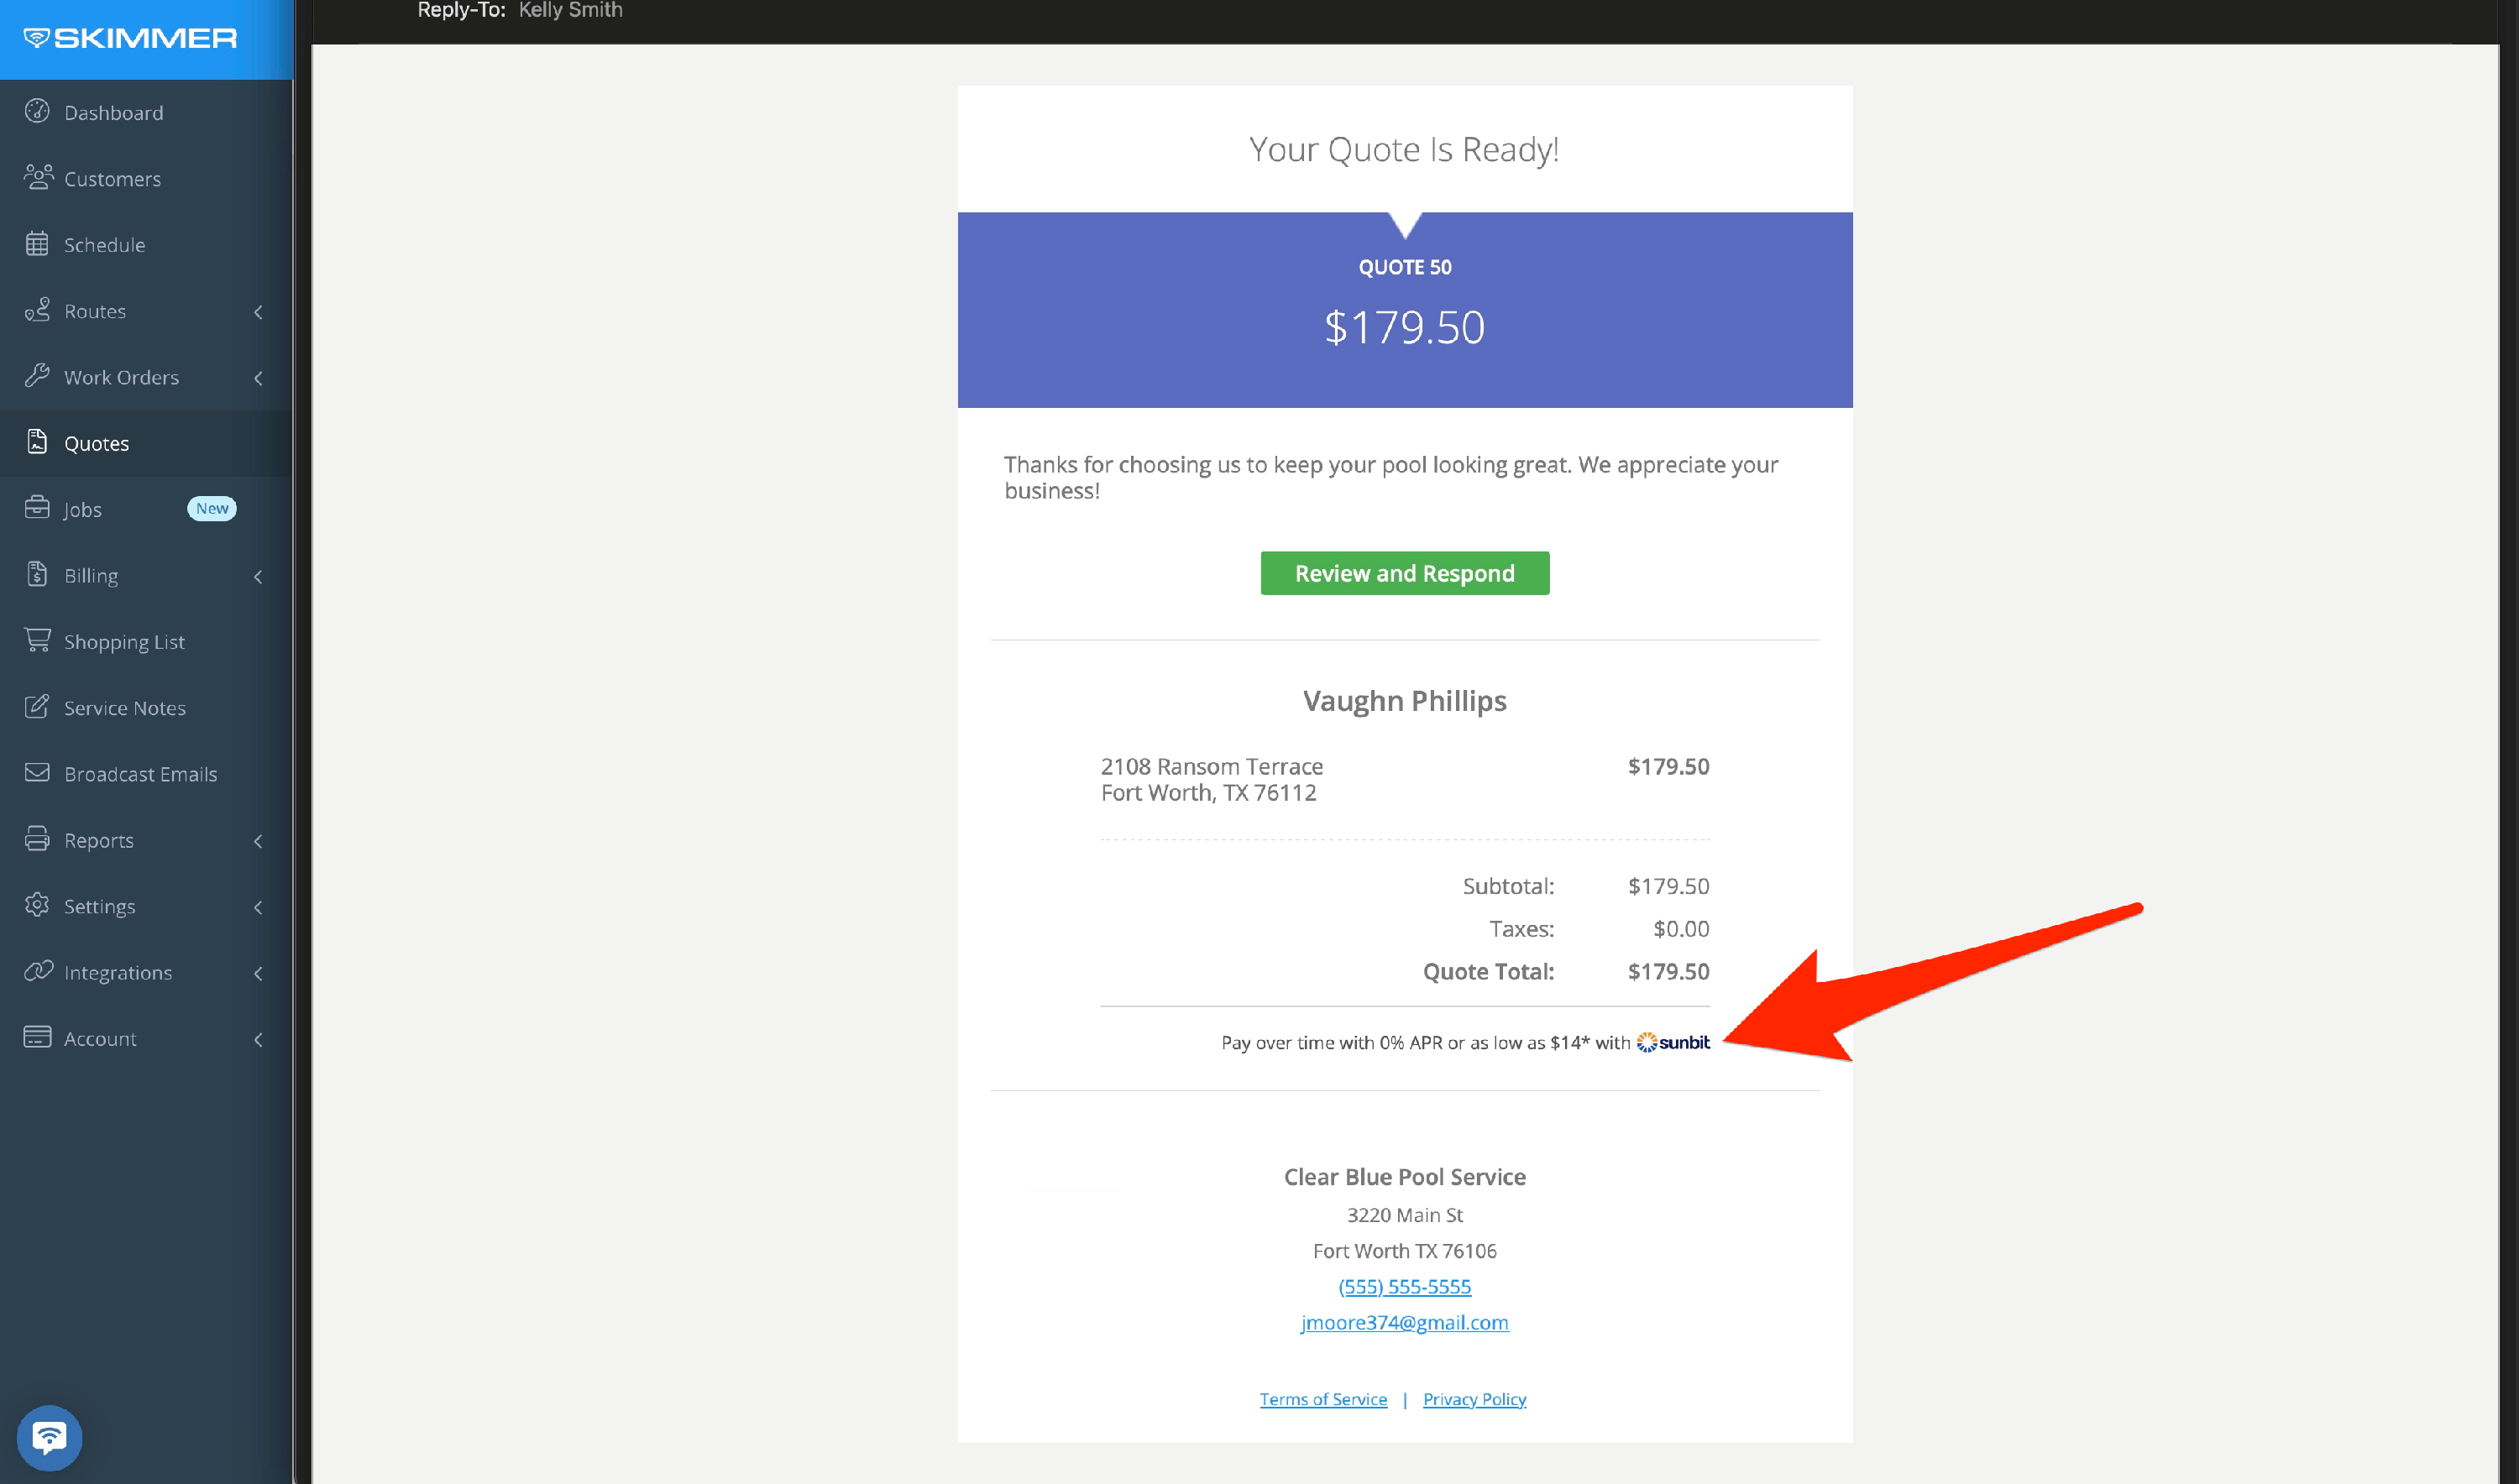Viewport: 2519px width, 1484px height.
Task: Click the Customers people icon
Action: click(38, 177)
